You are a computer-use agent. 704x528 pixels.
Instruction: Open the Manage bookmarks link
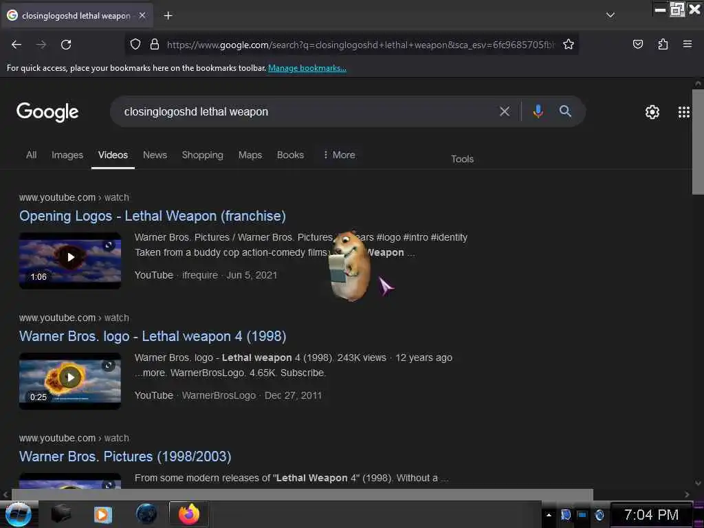(307, 68)
